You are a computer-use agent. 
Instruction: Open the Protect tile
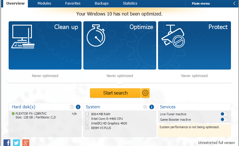194,45
